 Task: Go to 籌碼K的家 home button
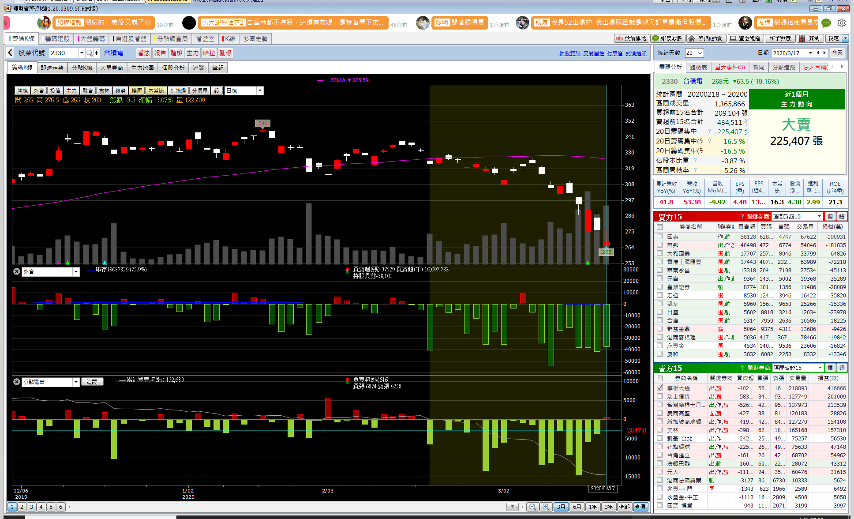tap(706, 39)
